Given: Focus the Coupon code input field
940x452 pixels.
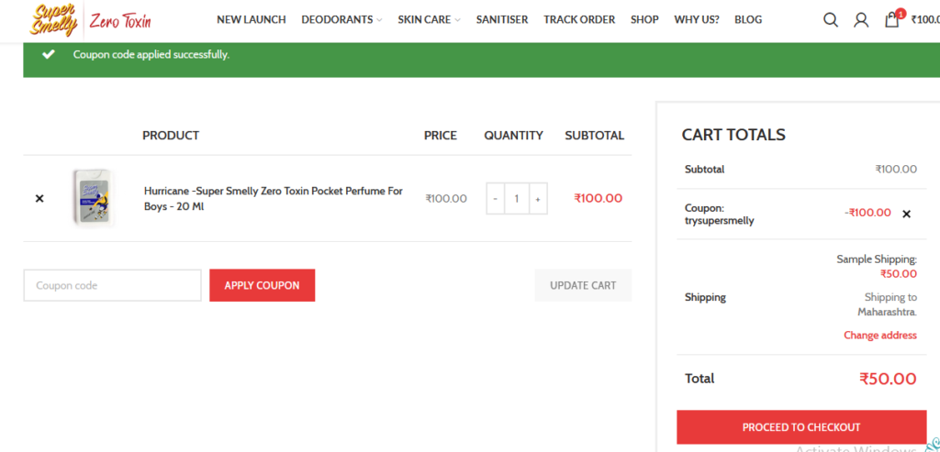Looking at the screenshot, I should point(113,285).
